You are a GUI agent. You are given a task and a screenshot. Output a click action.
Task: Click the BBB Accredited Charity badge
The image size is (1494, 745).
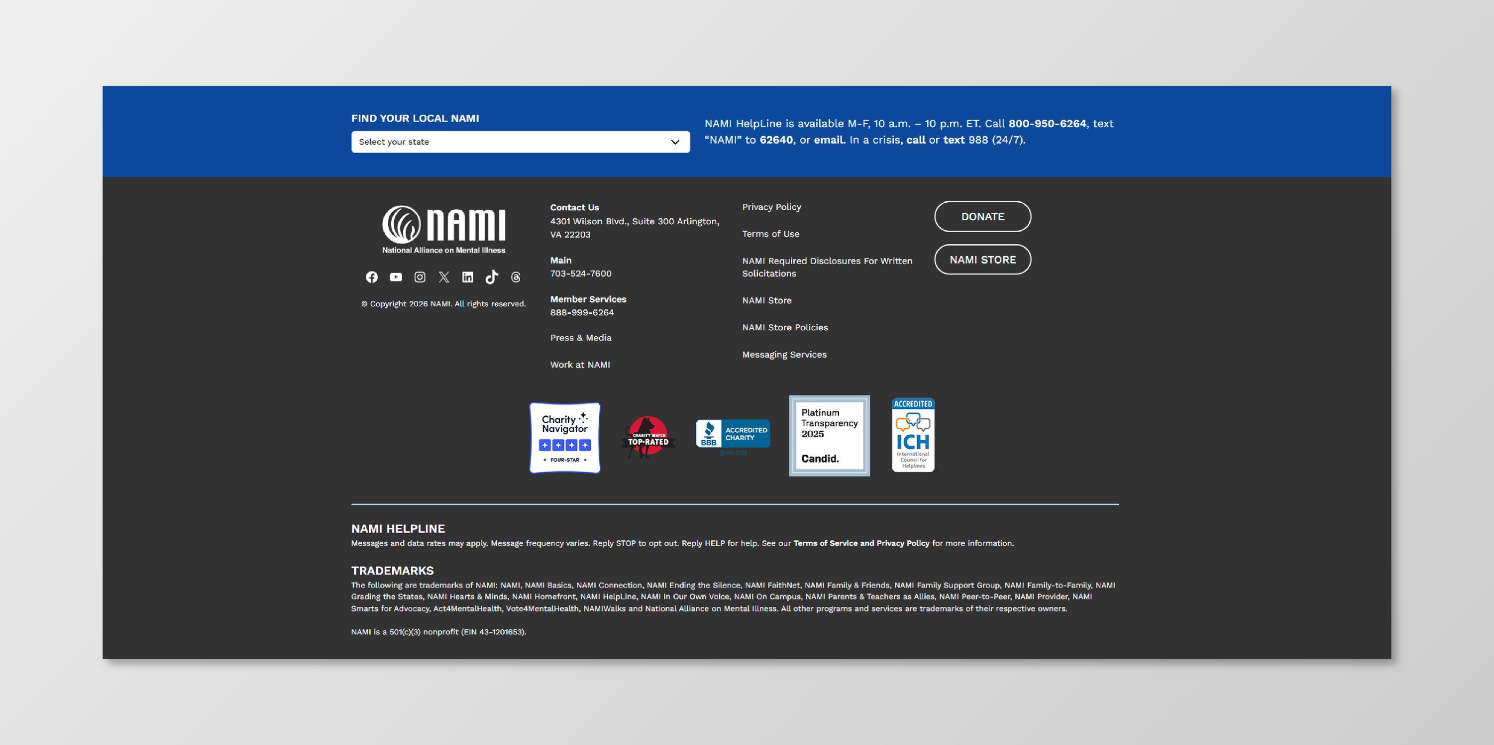point(733,435)
